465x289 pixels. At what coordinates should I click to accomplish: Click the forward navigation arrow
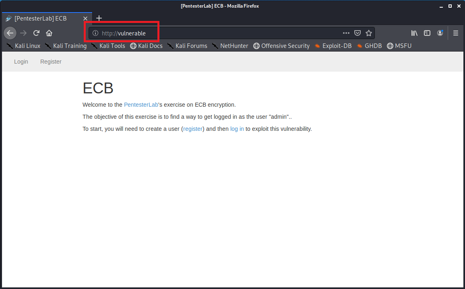(23, 33)
